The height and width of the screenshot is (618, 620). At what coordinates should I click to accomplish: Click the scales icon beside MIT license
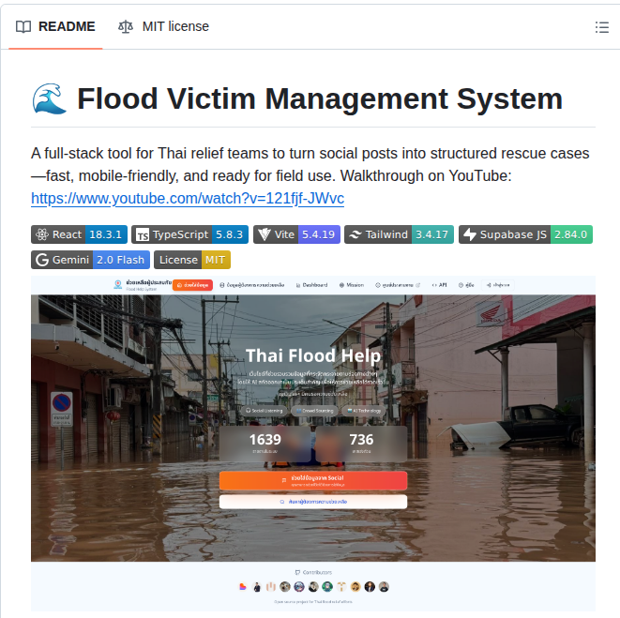pyautogui.click(x=126, y=27)
